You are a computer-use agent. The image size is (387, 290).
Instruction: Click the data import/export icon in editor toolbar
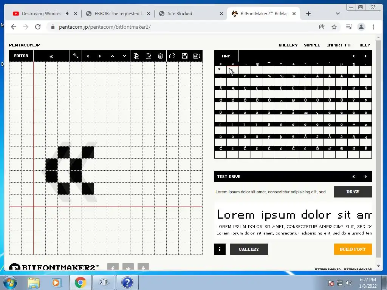[x=197, y=56]
